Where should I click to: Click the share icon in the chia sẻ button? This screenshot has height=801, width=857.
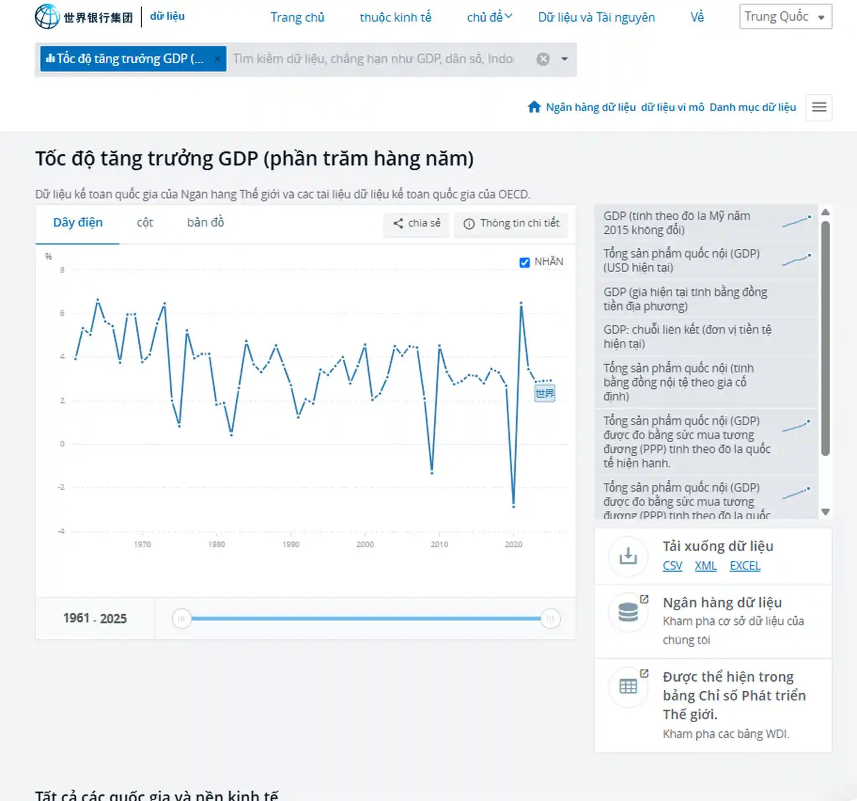click(398, 224)
